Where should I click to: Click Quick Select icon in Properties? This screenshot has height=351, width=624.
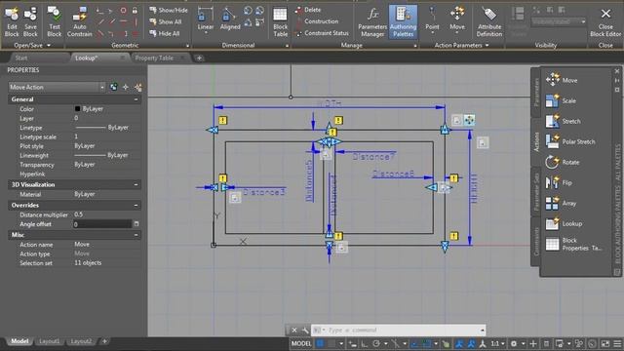pos(137,87)
